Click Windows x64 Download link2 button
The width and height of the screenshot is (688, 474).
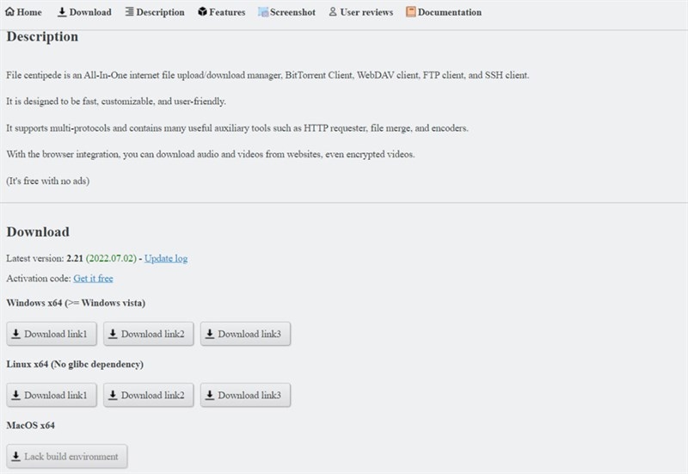148,334
